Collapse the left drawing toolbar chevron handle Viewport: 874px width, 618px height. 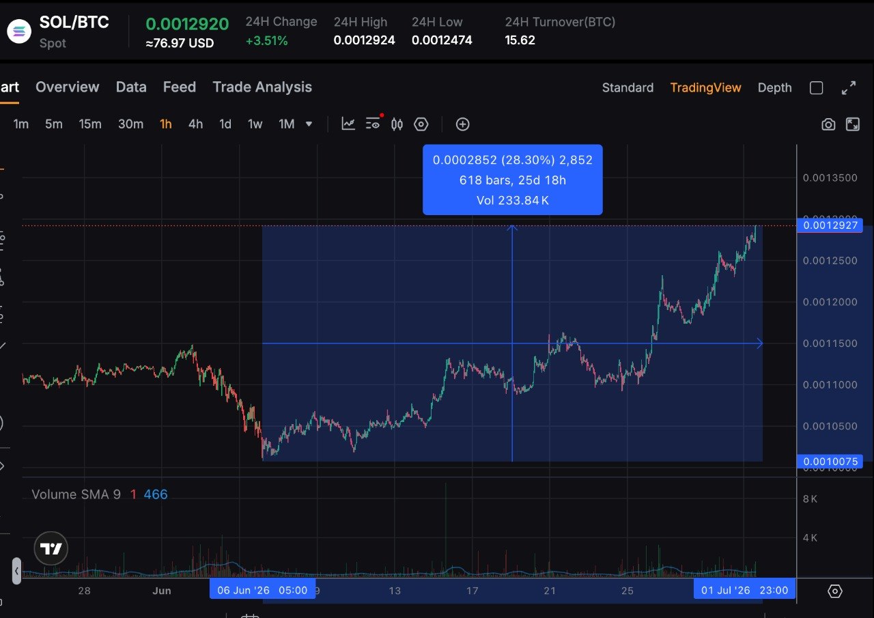pos(17,571)
